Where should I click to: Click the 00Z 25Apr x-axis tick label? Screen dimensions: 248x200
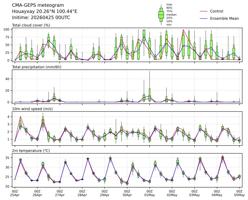[15, 193]
